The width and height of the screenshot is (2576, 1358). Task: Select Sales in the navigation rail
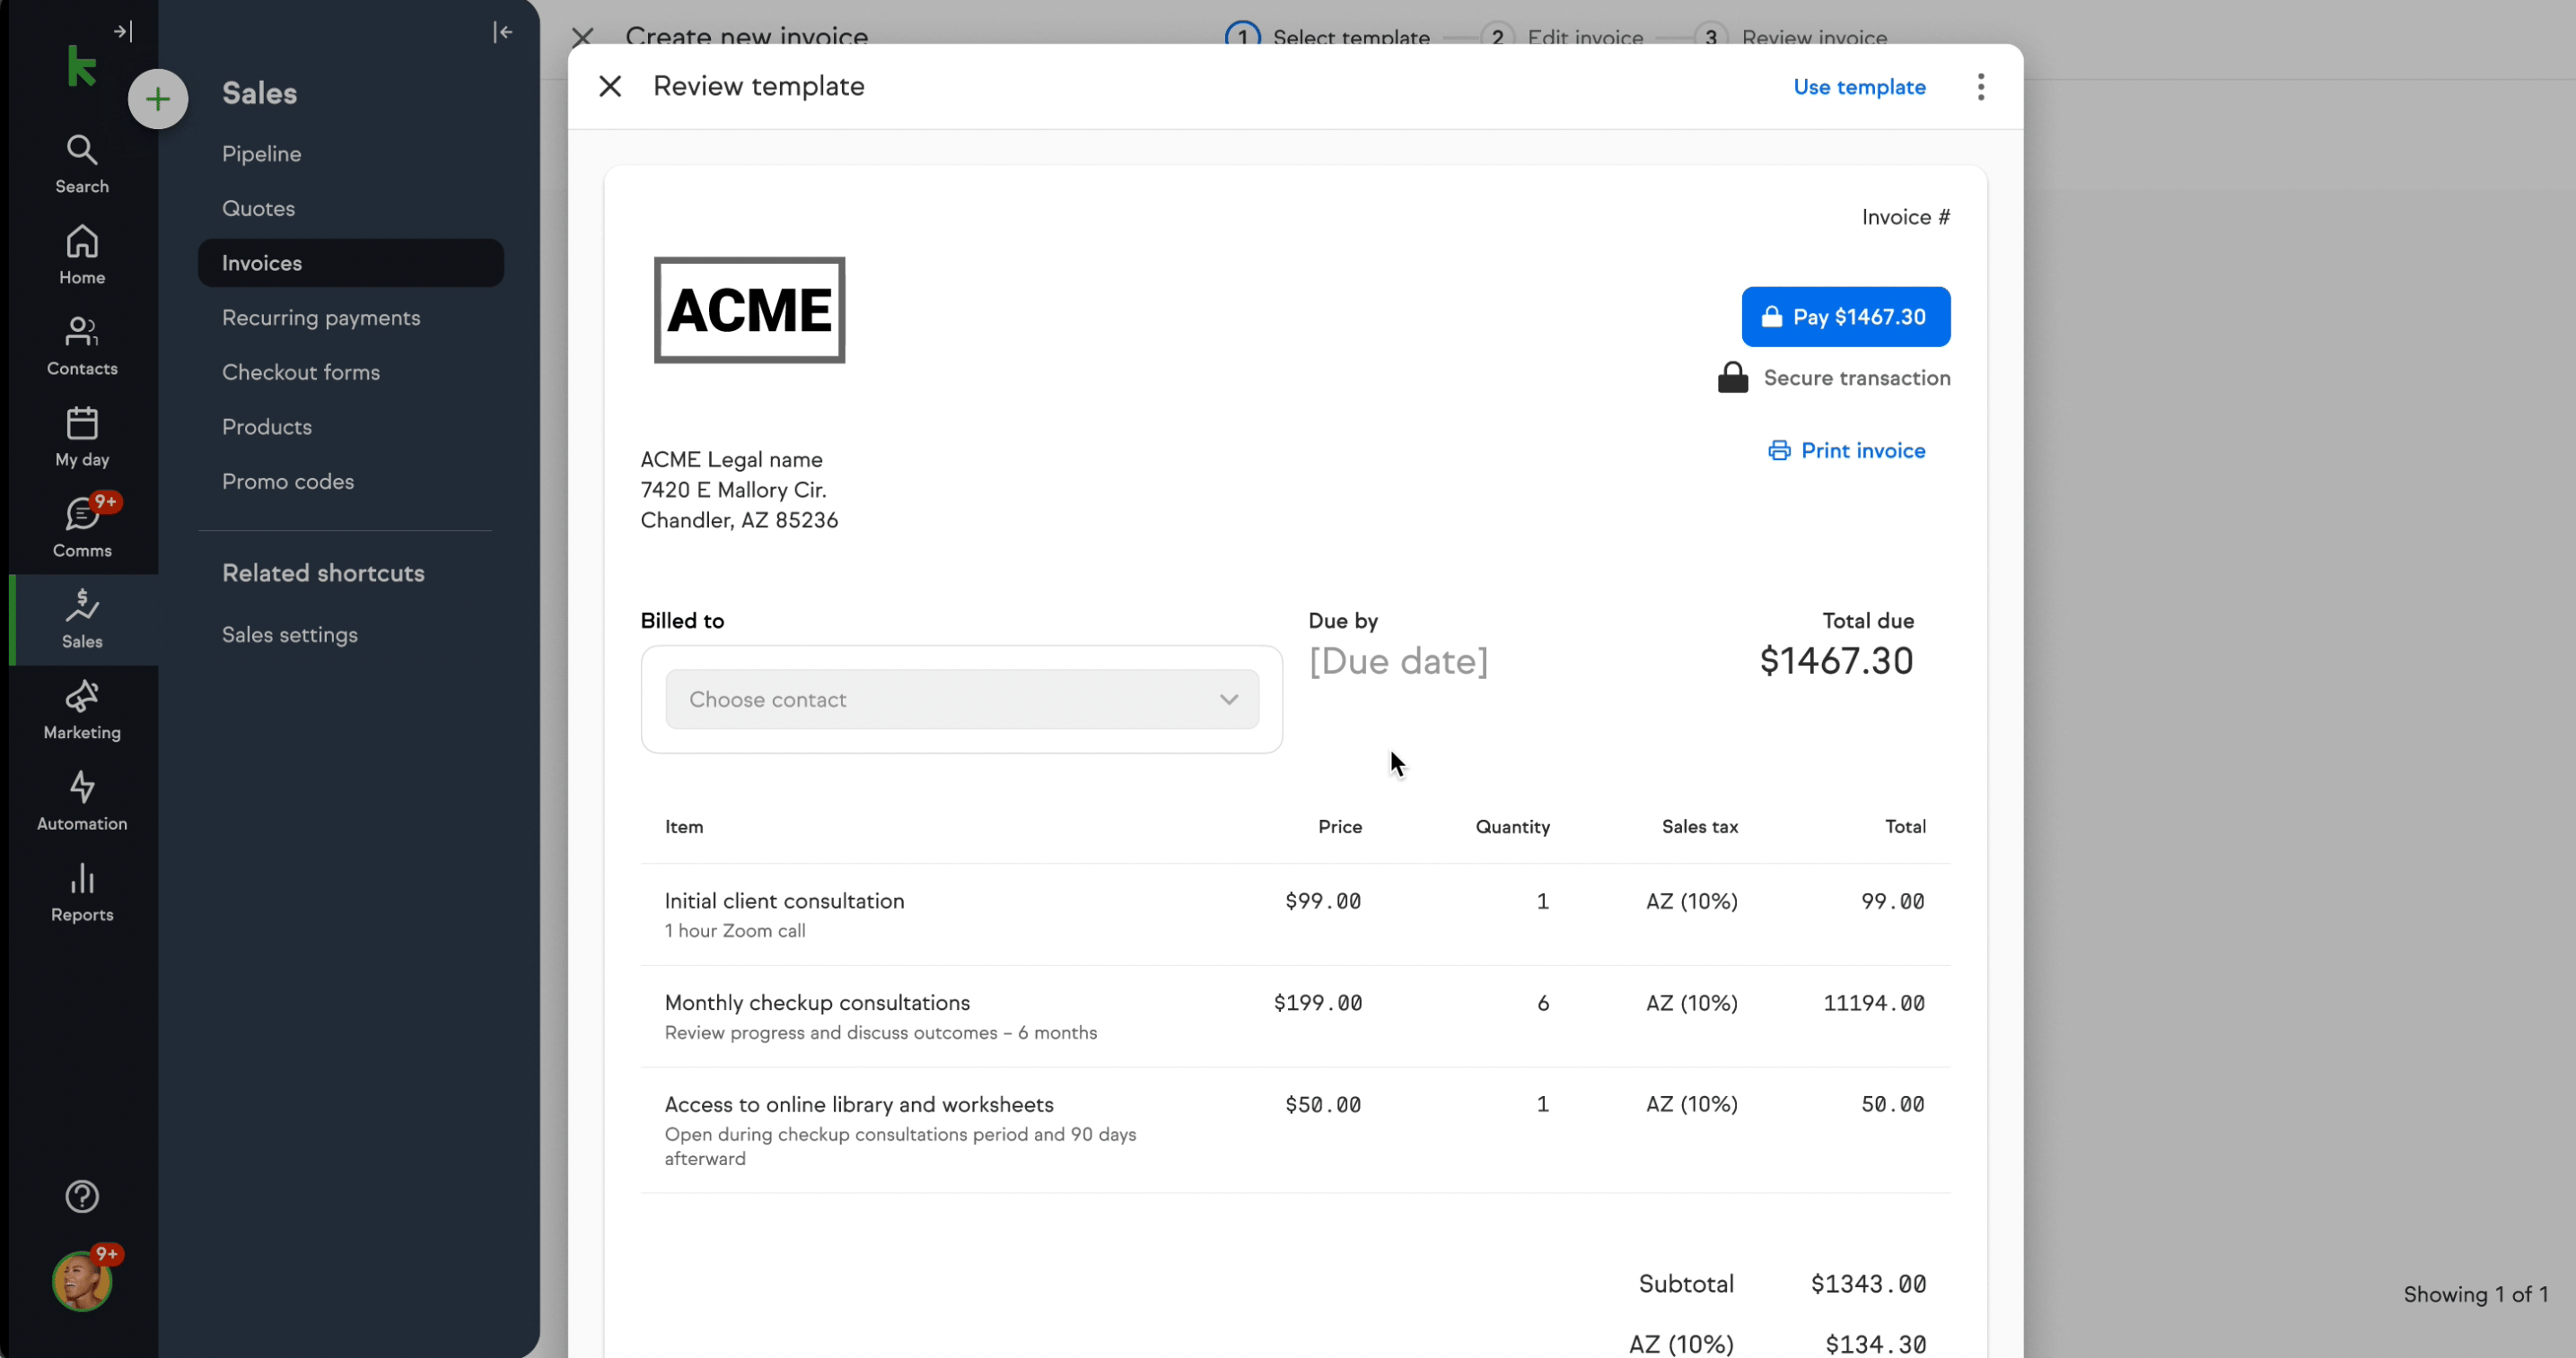82,620
